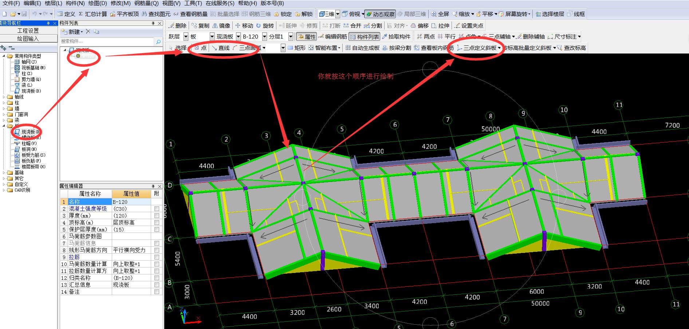
Task: Open the 分层1 layer dropdown
Action: click(291, 36)
